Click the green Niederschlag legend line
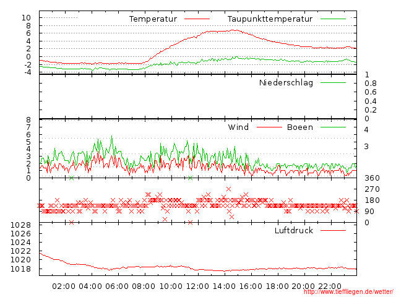Image resolution: width=396 pixels, height=297 pixels. [x=333, y=82]
